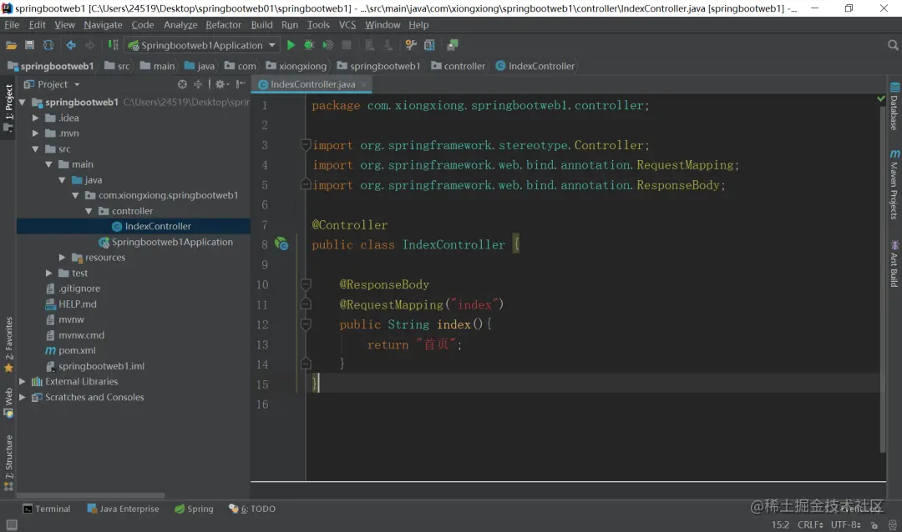
Task: Collapse the controller package folder
Action: click(x=89, y=211)
